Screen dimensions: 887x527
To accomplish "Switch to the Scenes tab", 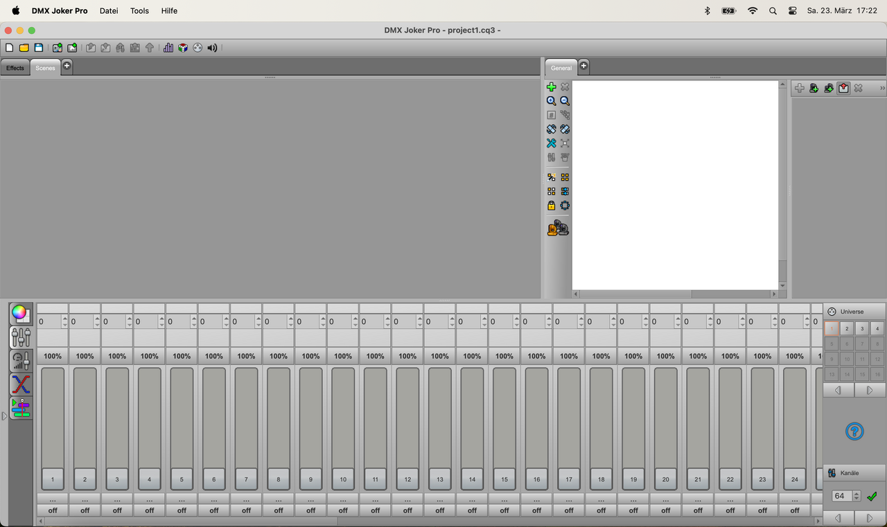I will click(x=45, y=68).
